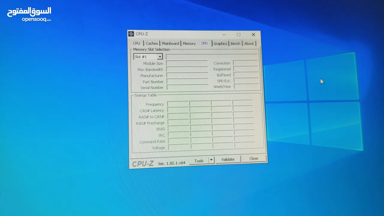Select the Memory tab

[x=189, y=44]
